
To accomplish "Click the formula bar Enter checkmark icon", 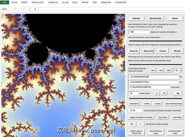I will click(x=29, y=9).
